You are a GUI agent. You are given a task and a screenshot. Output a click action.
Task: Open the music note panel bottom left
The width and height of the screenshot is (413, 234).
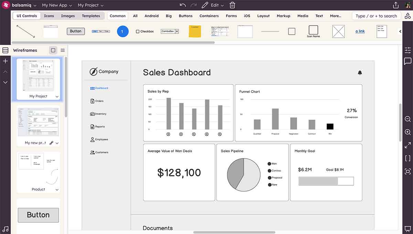click(5, 229)
